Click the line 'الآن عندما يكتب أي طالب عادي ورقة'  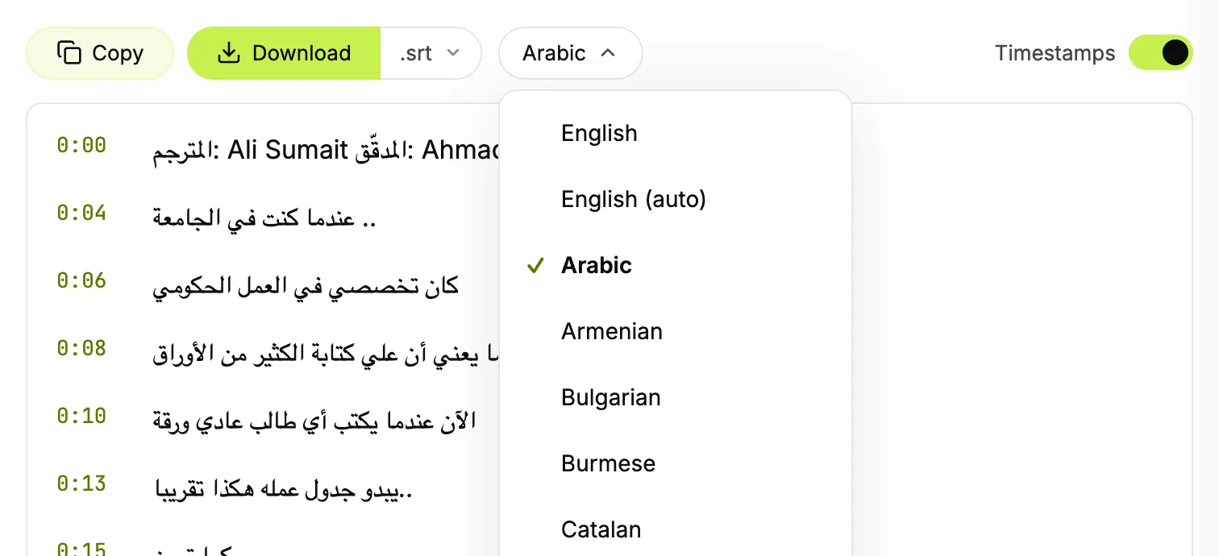[x=314, y=421]
